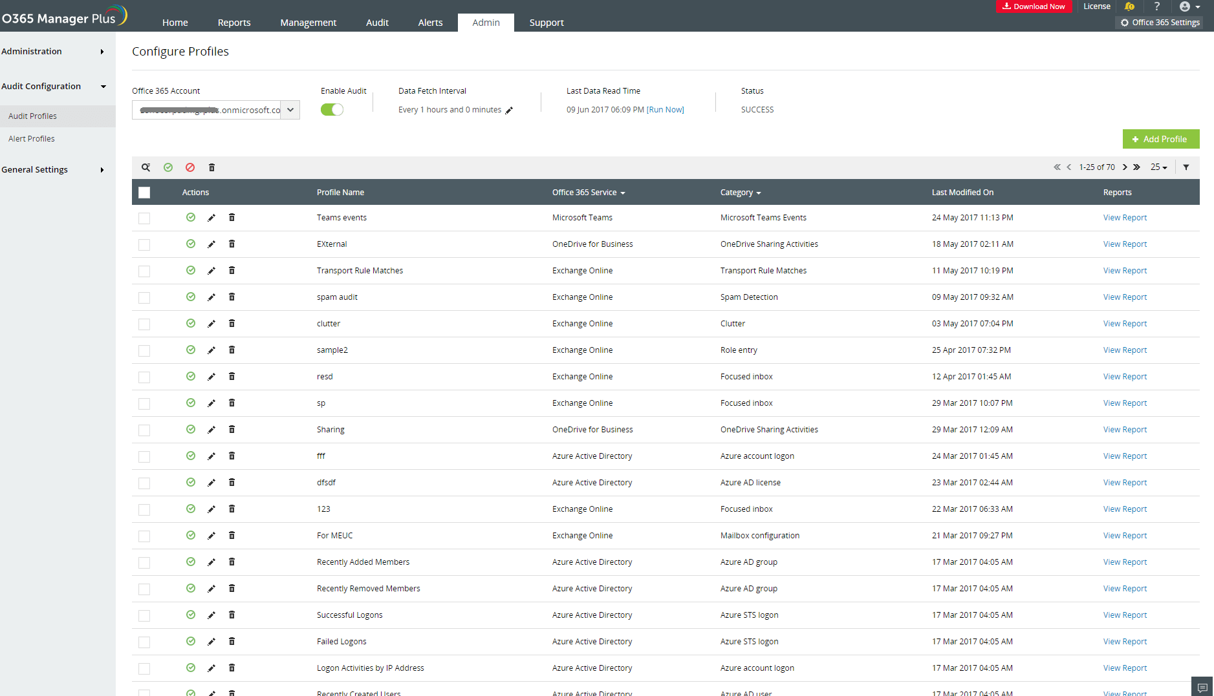The width and height of the screenshot is (1214, 696).
Task: Delete the spam audit profile
Action: [232, 297]
